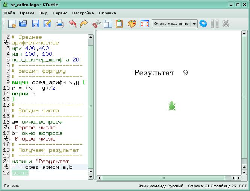This screenshot has width=250, height=191.
Task: Open the color picker palette icon
Action: [x=132, y=24]
